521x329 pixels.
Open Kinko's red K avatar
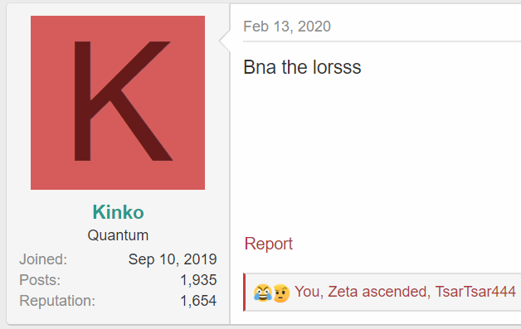point(118,103)
